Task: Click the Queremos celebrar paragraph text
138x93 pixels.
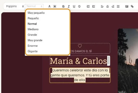Action: coord(80,75)
